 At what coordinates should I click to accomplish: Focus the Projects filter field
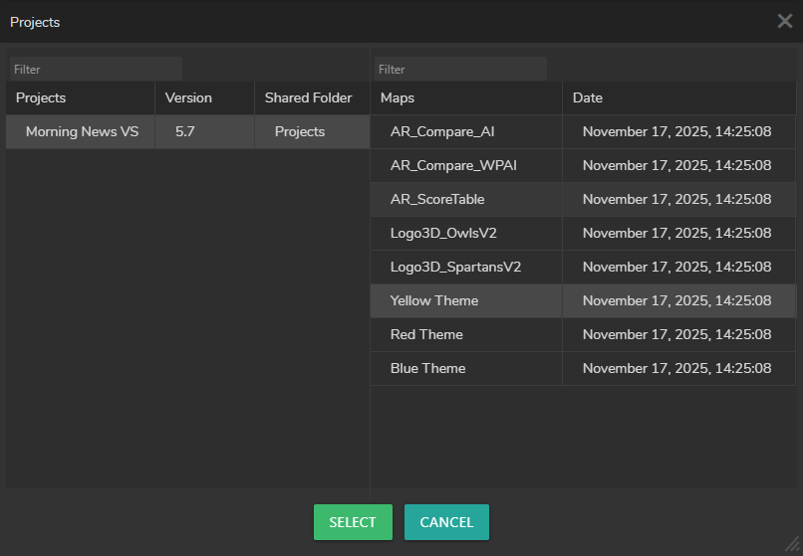click(x=96, y=70)
